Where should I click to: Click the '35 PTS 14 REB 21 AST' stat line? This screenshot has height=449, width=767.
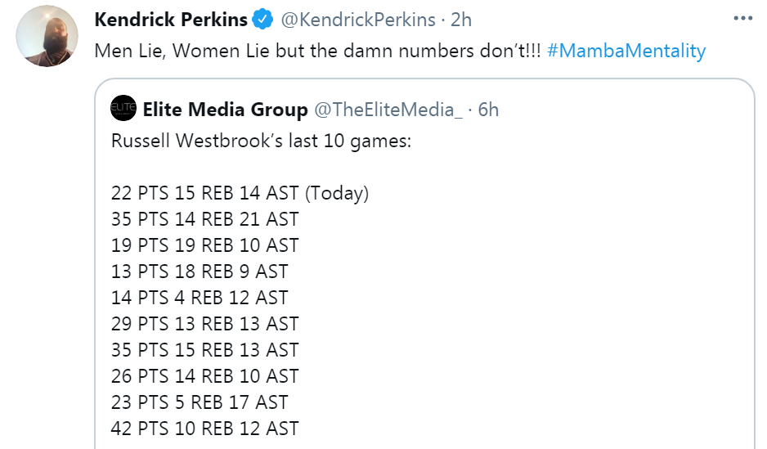click(204, 219)
